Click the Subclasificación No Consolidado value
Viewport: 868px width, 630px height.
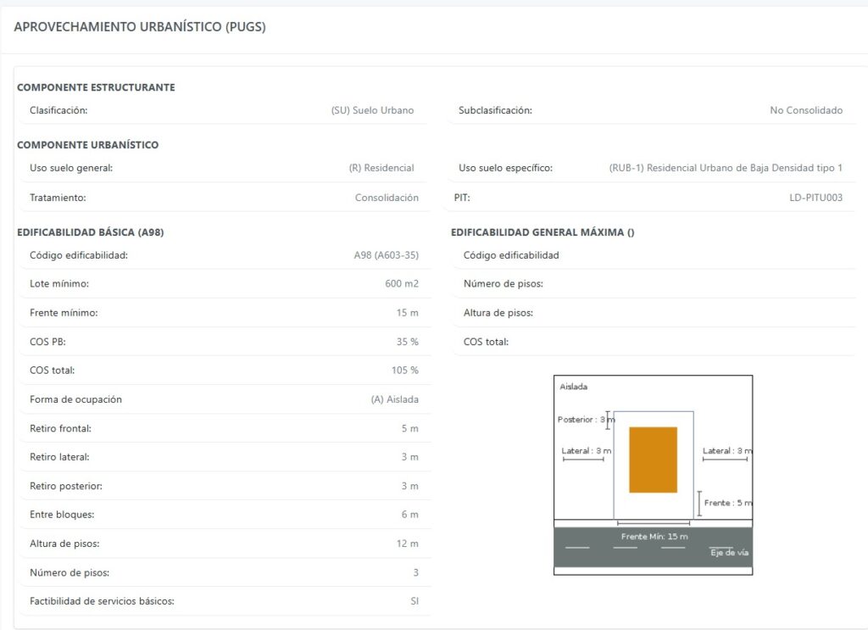806,110
